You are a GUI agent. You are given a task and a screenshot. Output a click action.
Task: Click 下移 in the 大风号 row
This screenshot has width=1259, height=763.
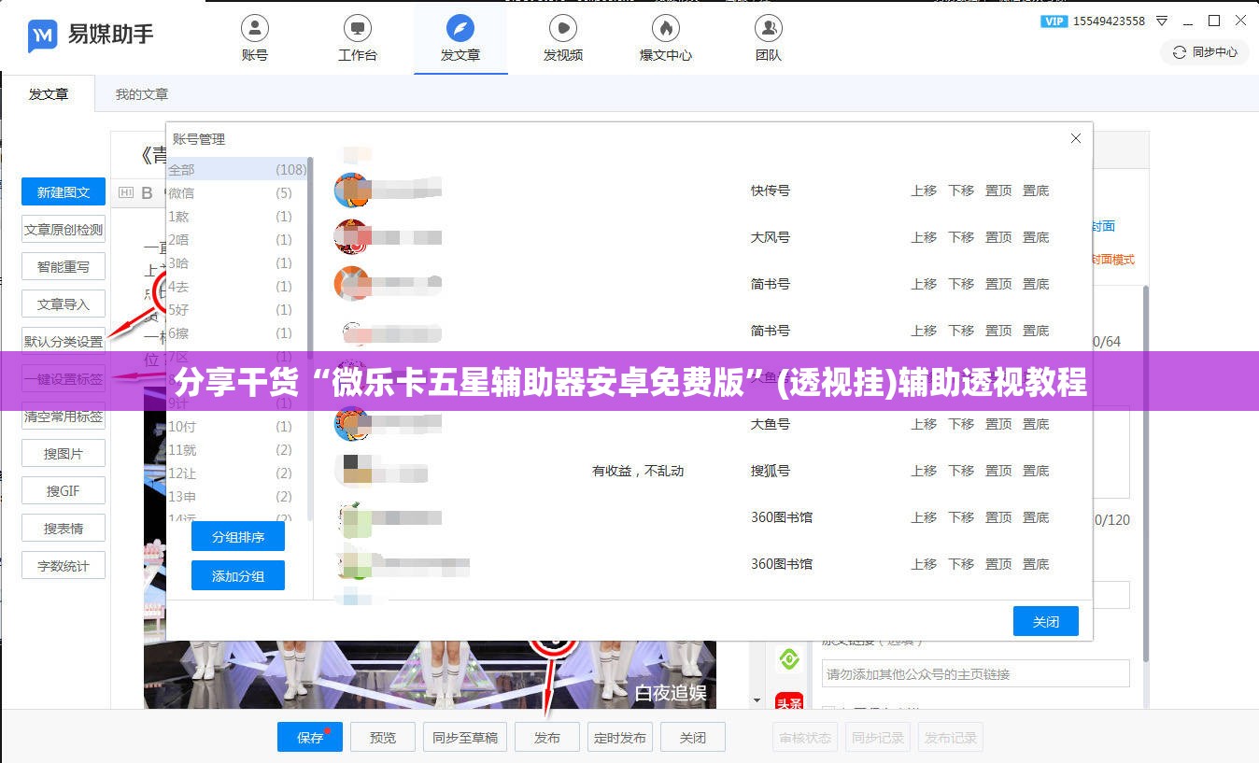click(x=961, y=237)
